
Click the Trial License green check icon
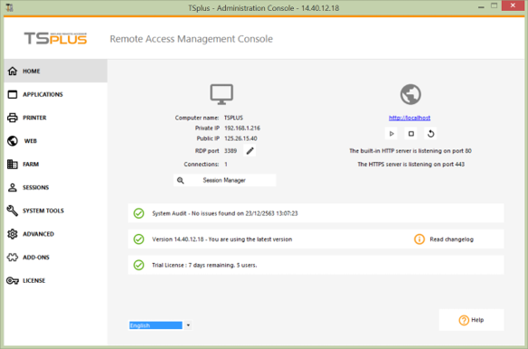click(139, 265)
